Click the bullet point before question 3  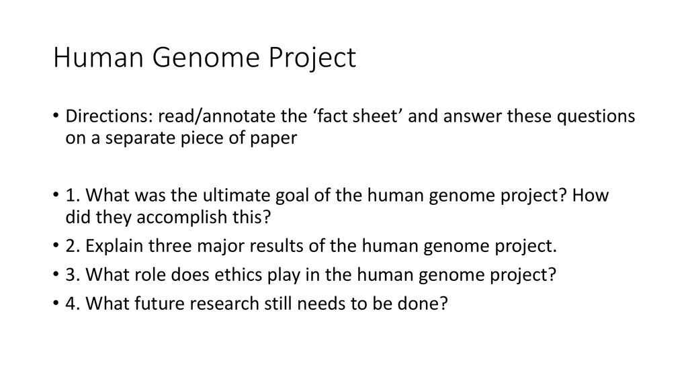click(56, 275)
